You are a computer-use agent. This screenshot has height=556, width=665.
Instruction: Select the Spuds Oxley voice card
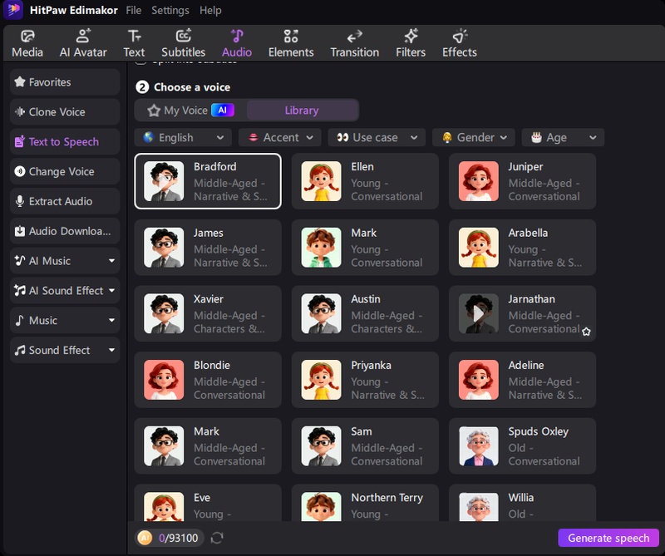pyautogui.click(x=523, y=445)
